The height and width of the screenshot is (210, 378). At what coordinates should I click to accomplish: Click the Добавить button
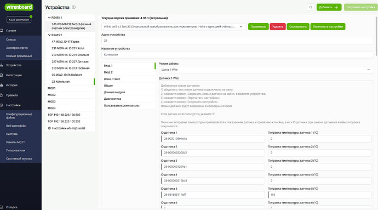point(329,7)
